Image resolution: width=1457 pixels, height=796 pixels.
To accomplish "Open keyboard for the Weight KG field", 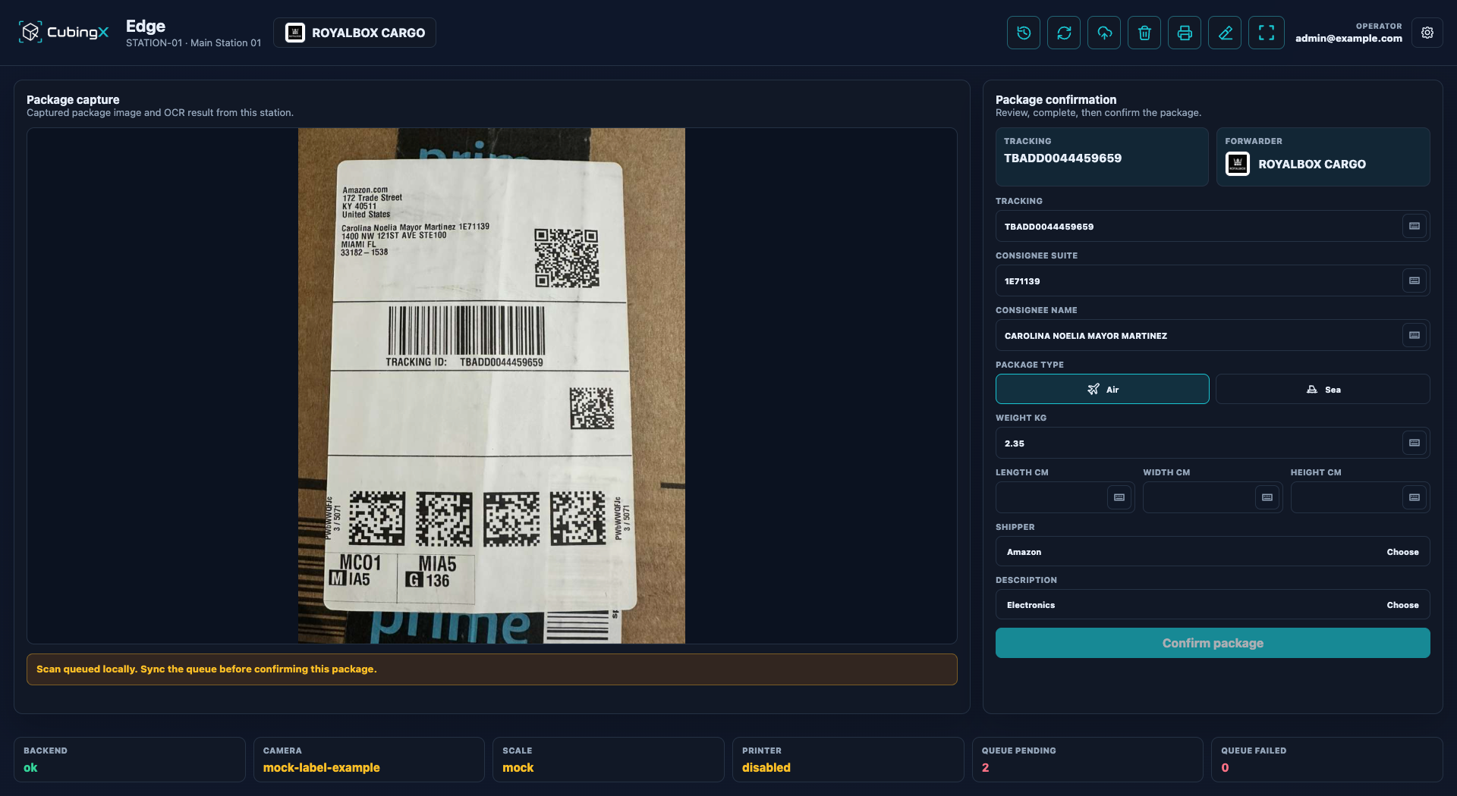I will 1415,443.
